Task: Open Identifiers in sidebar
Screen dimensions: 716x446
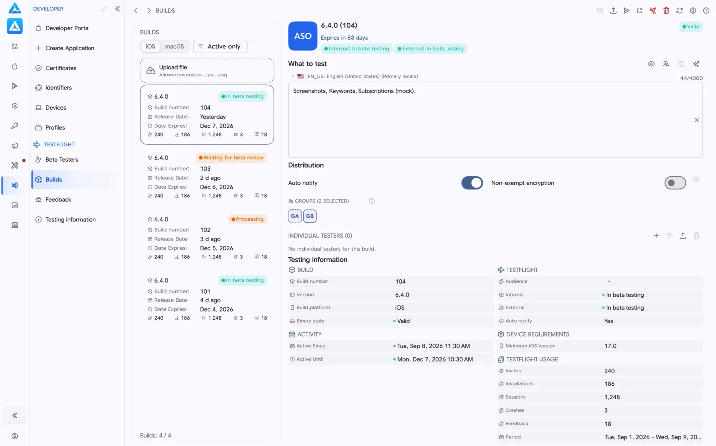Action: click(x=77, y=88)
